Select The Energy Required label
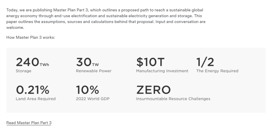This screenshot has height=132, width=269. tap(217, 71)
